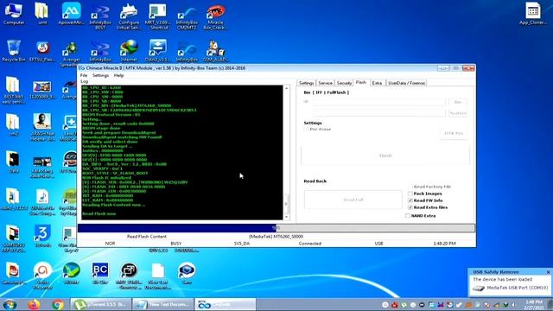Click the BUSY status bar entry
This screenshot has width=553, height=311.
pos(176,244)
